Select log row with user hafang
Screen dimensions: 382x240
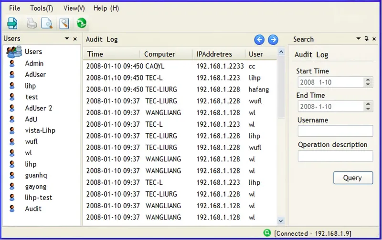(x=180, y=90)
